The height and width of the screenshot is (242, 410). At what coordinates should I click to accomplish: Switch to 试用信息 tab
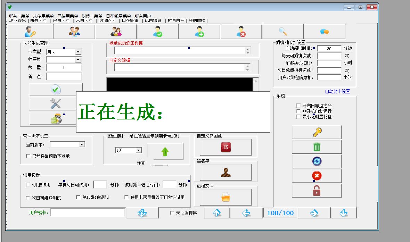(x=153, y=20)
